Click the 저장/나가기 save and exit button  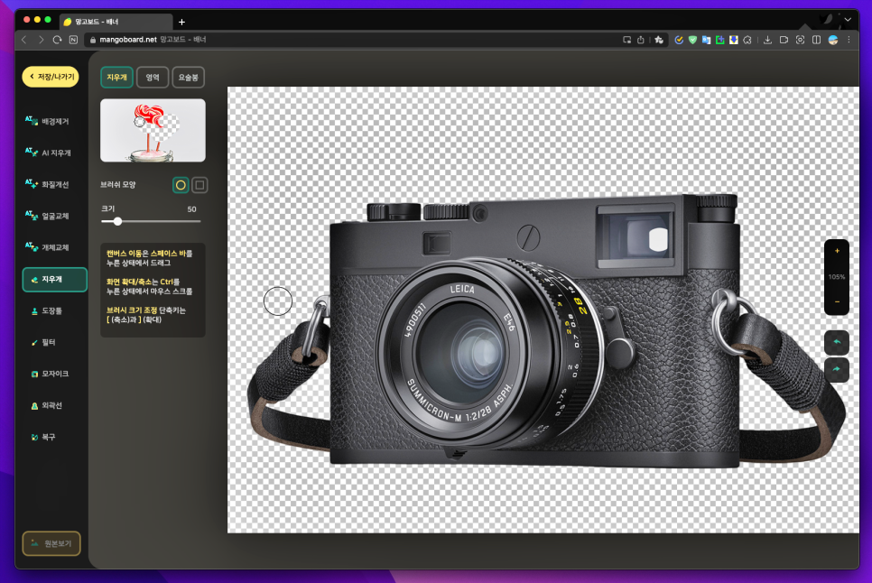click(51, 77)
